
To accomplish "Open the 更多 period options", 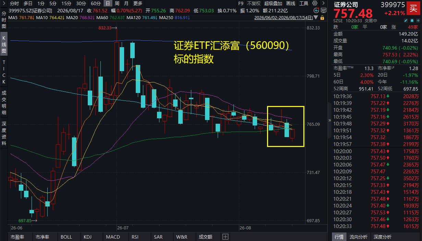I will (138, 3).
